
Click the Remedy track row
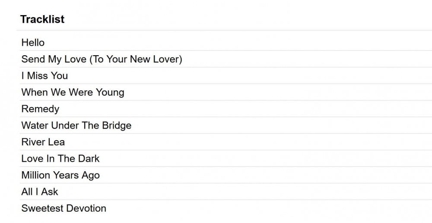[x=40, y=109]
